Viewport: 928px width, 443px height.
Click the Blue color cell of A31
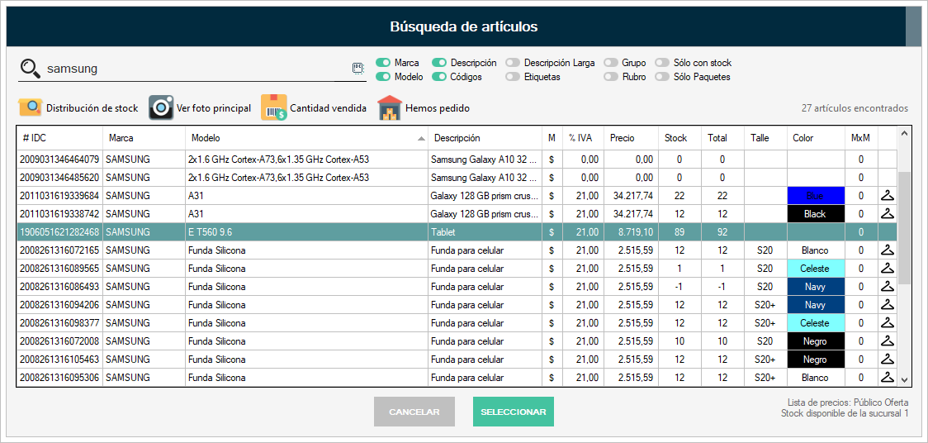pos(816,195)
